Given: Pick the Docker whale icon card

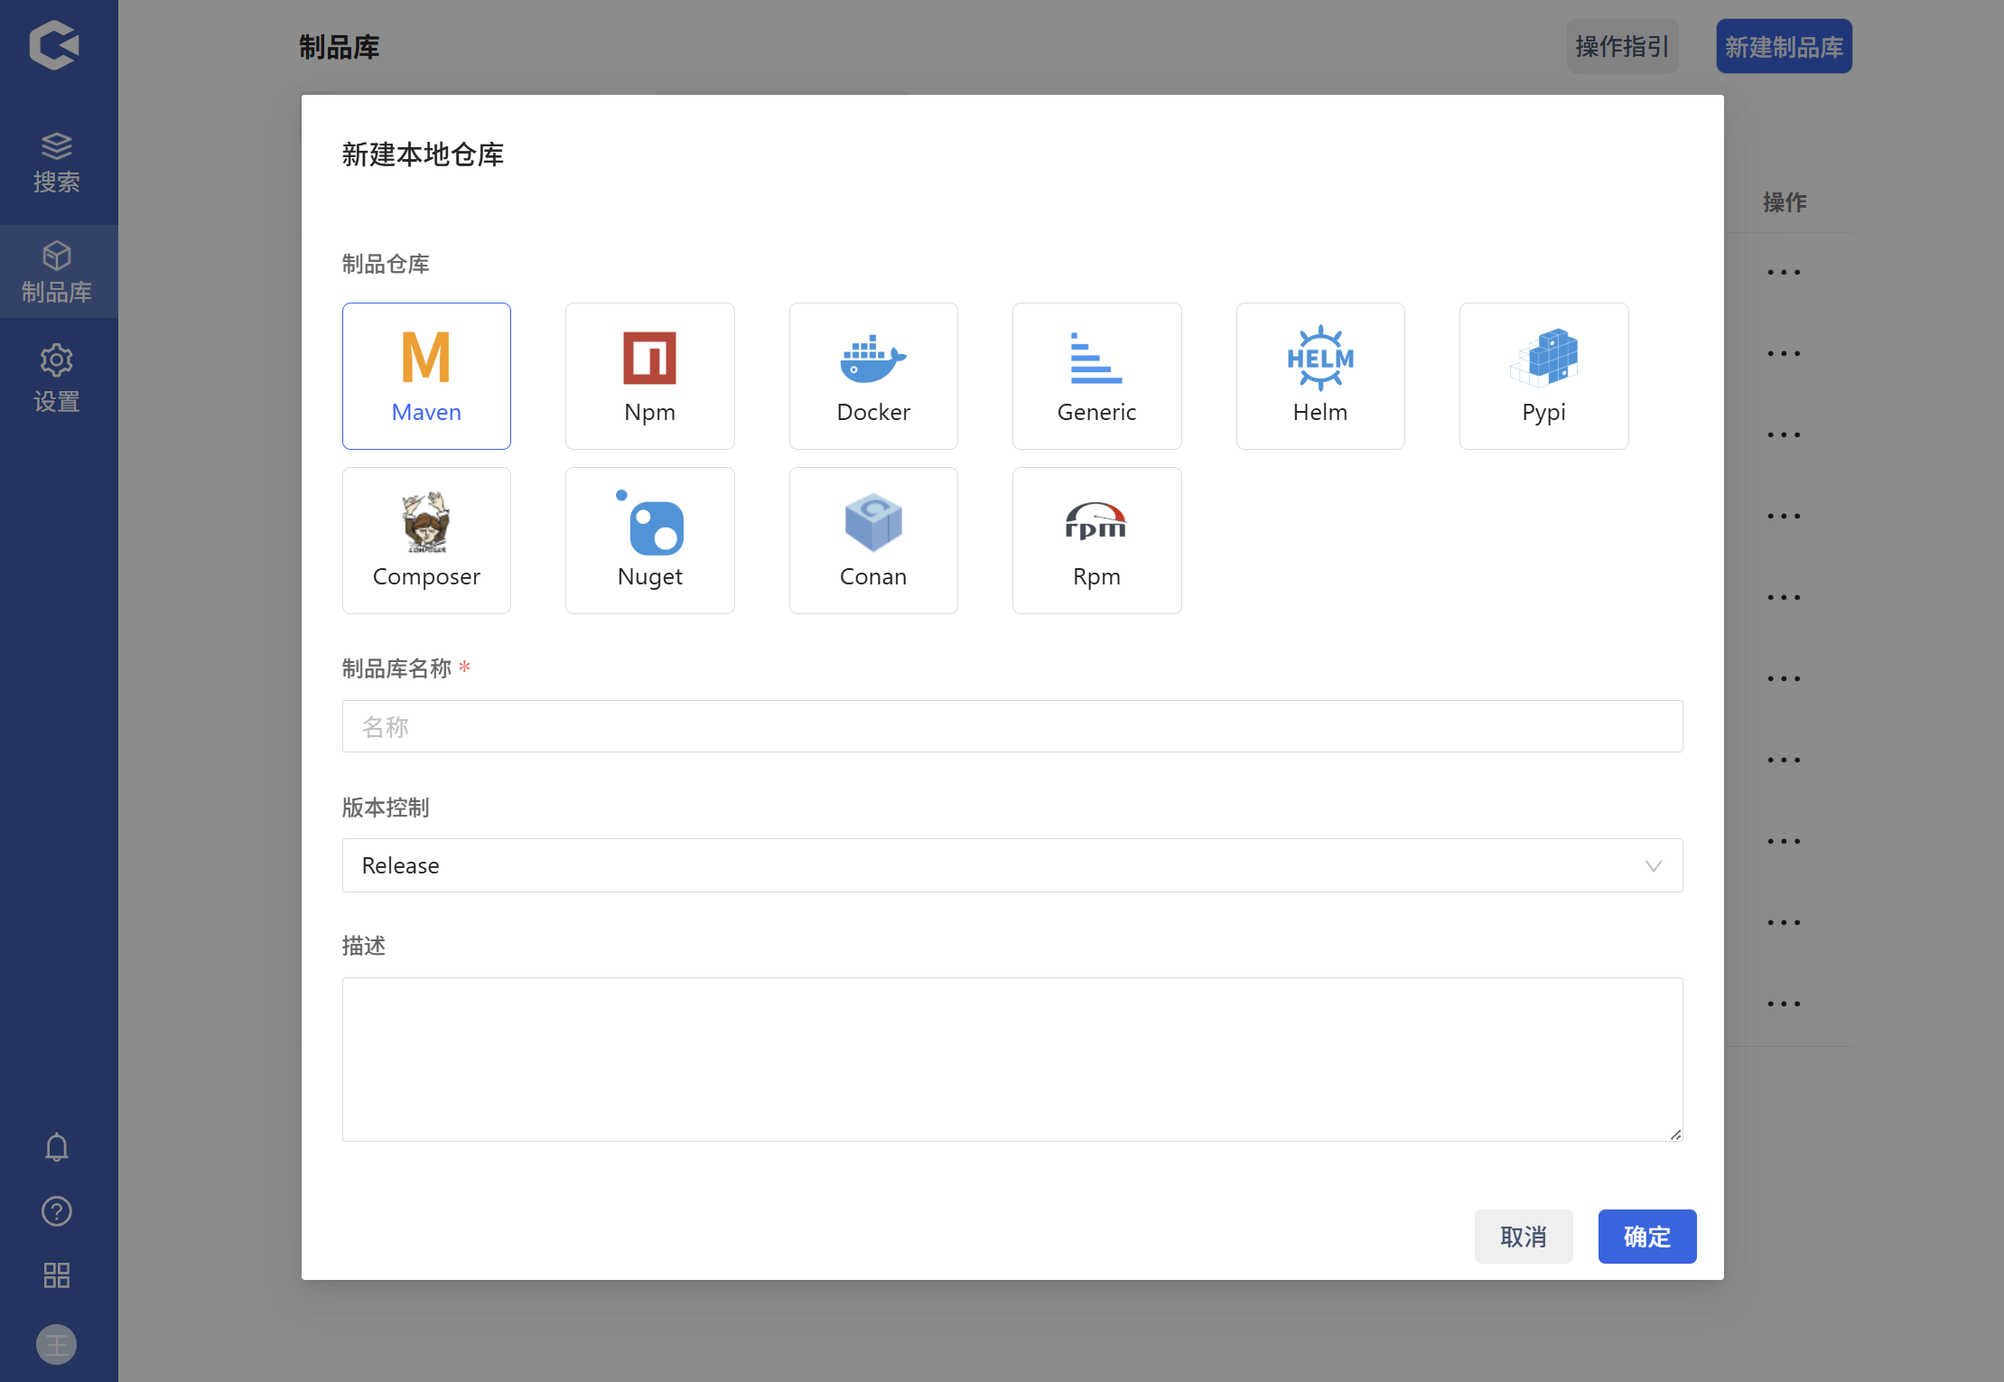Looking at the screenshot, I should 872,376.
